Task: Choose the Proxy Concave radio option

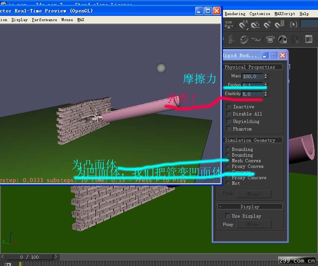Action: (228, 177)
